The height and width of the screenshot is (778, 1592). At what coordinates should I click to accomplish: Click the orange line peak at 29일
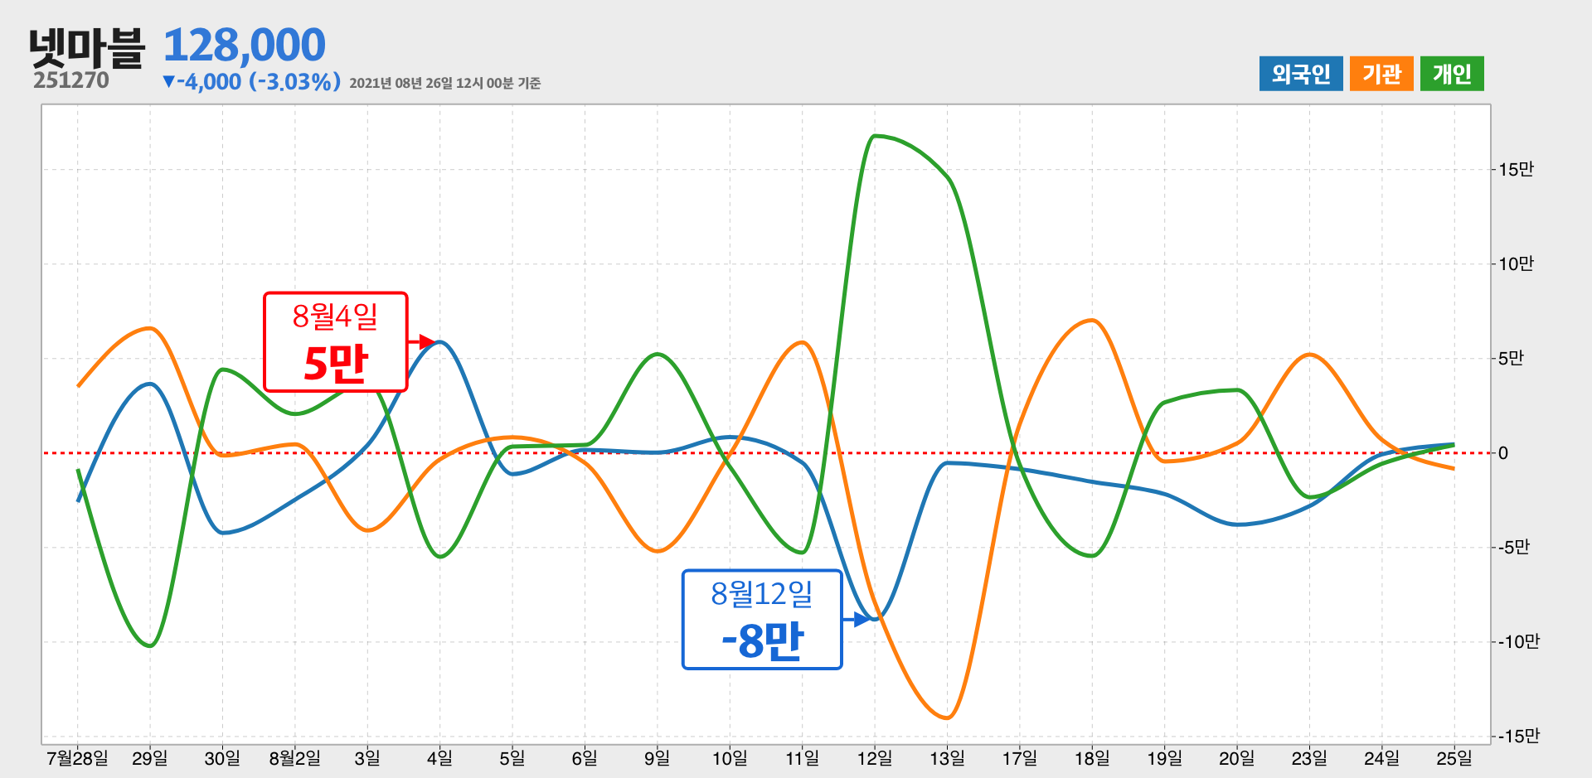(x=150, y=329)
